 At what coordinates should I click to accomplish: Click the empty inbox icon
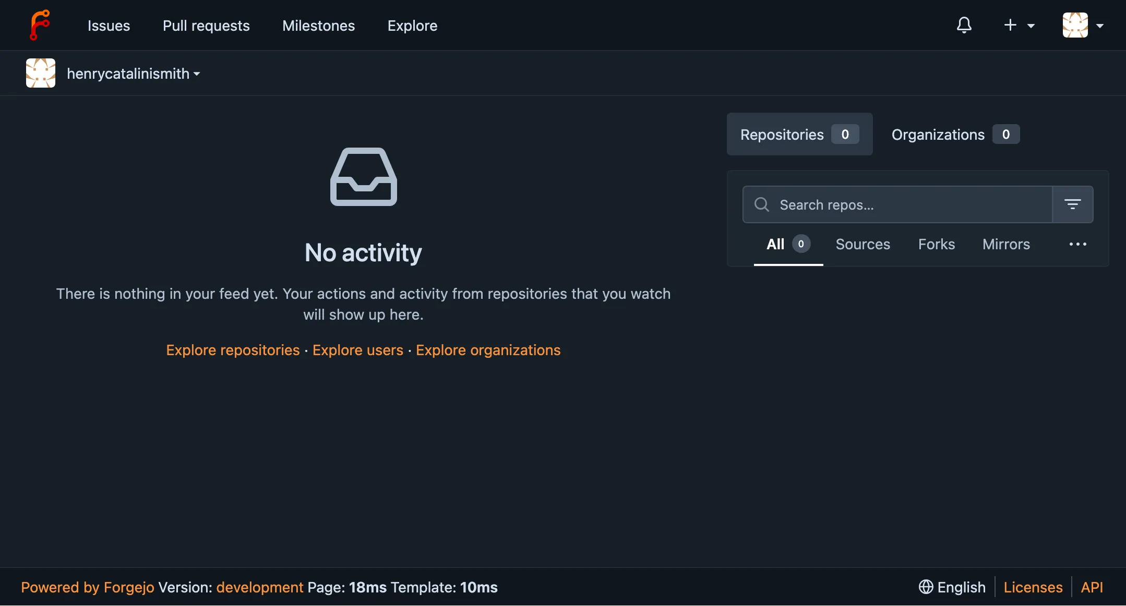point(363,177)
